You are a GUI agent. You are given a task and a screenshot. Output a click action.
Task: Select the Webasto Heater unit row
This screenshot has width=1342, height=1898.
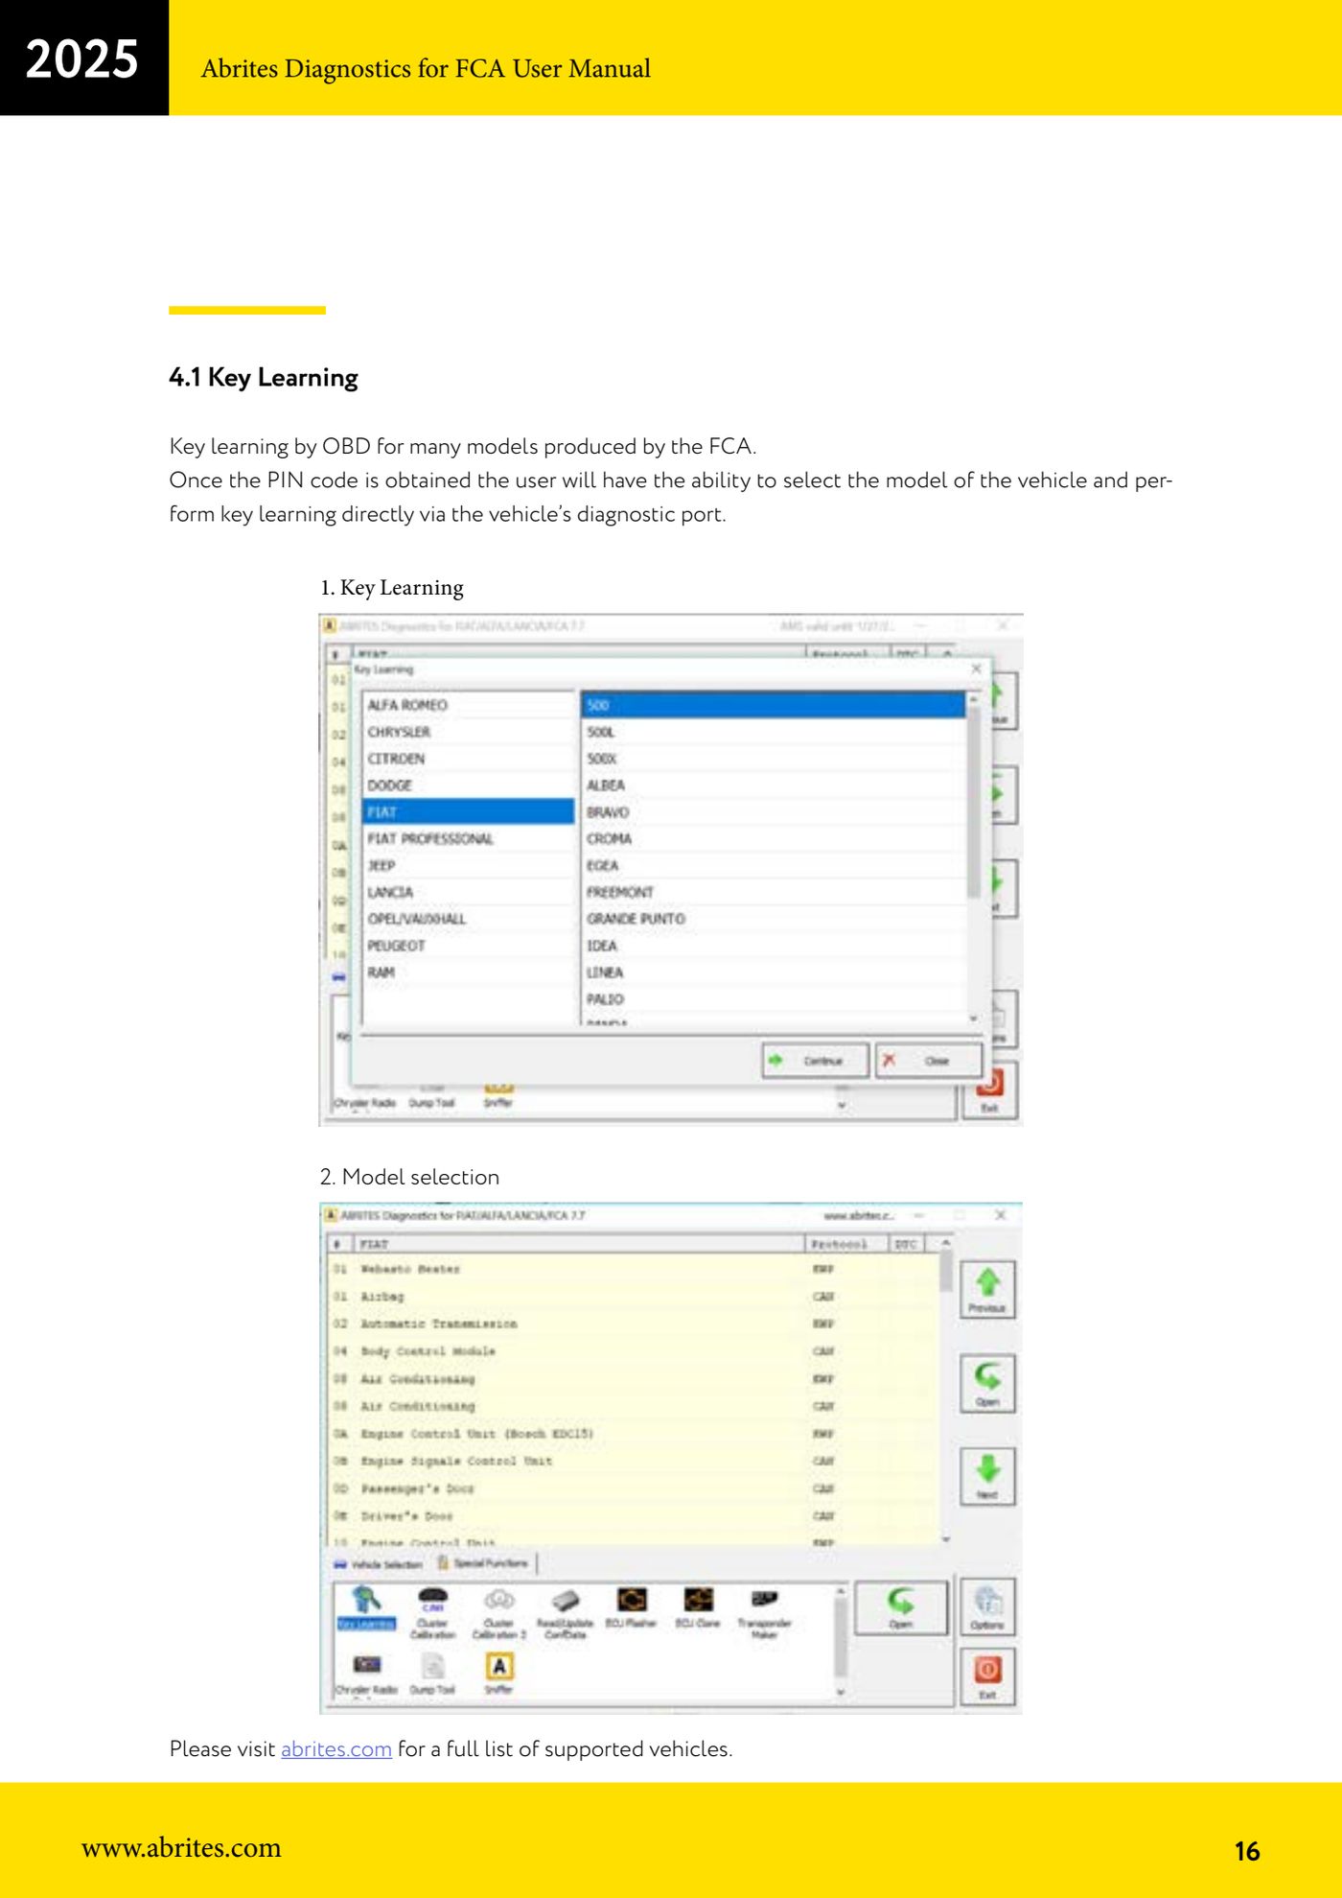click(x=633, y=1269)
